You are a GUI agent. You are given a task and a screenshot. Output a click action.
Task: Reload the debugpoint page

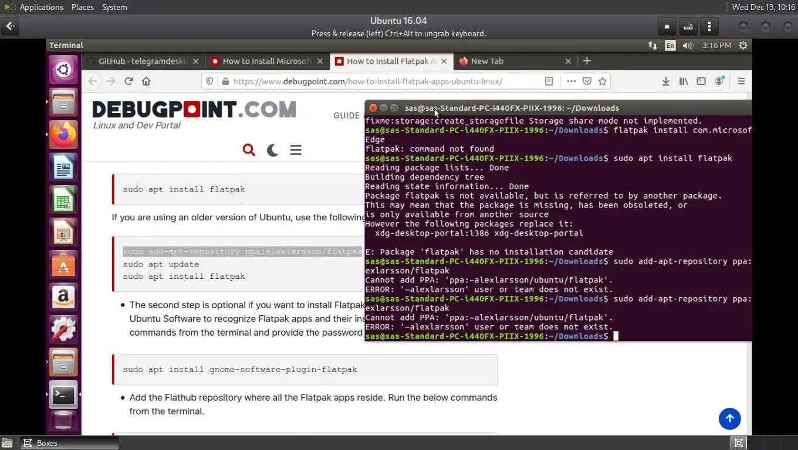coord(129,81)
